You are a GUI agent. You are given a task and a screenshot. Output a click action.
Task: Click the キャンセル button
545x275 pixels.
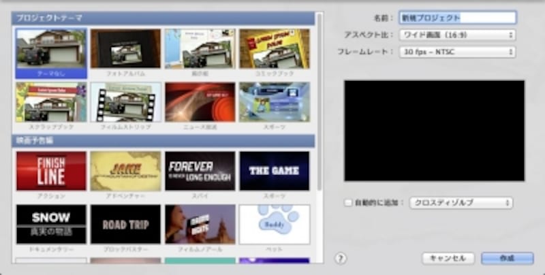pos(448,259)
